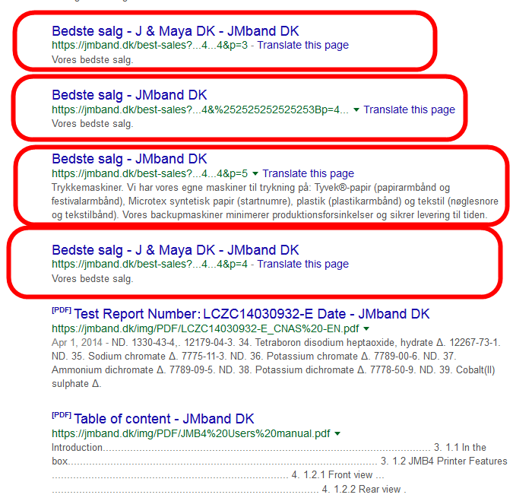Click the [PDF] tag before Test Report Number

coord(61,312)
